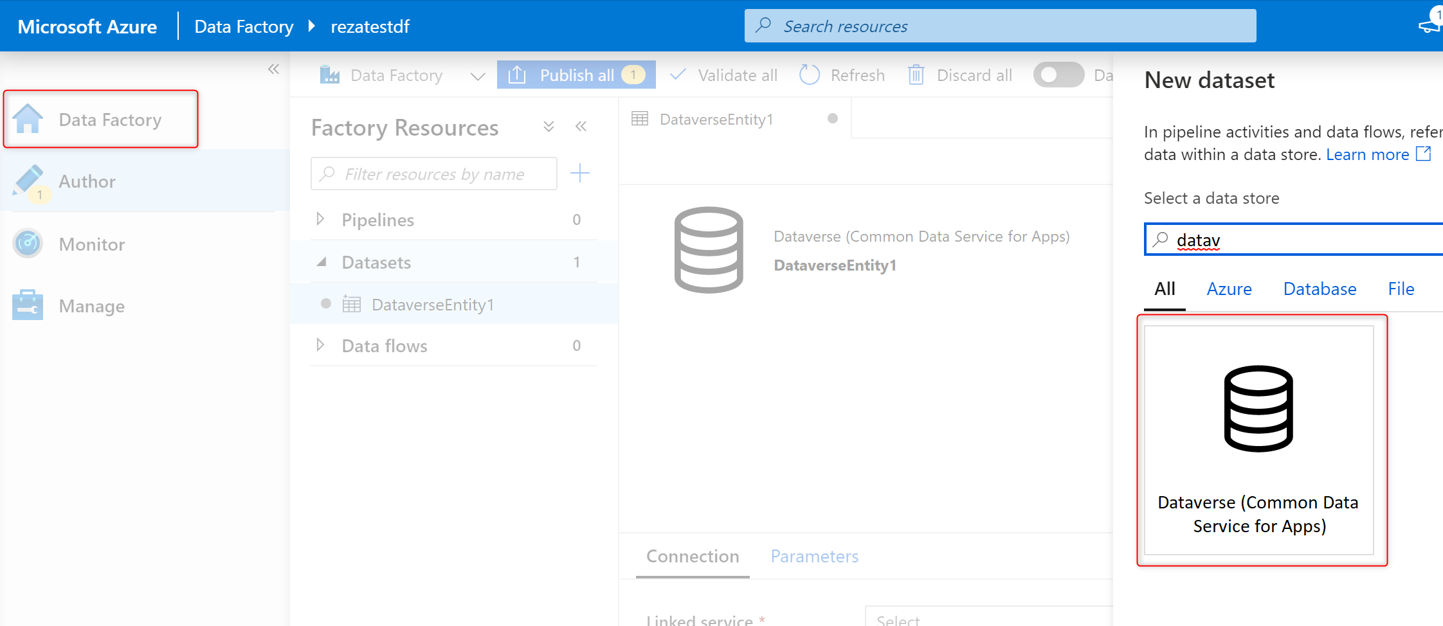This screenshot has height=626, width=1443.
Task: Expand the Pipelines section
Action: 321,219
